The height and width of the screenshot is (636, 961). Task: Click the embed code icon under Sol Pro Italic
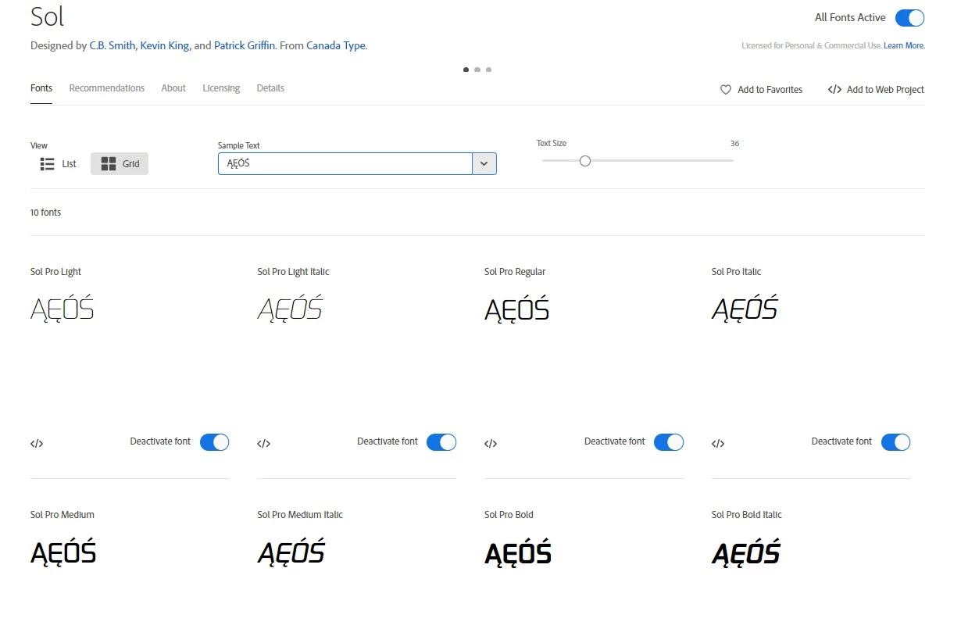[x=718, y=444]
